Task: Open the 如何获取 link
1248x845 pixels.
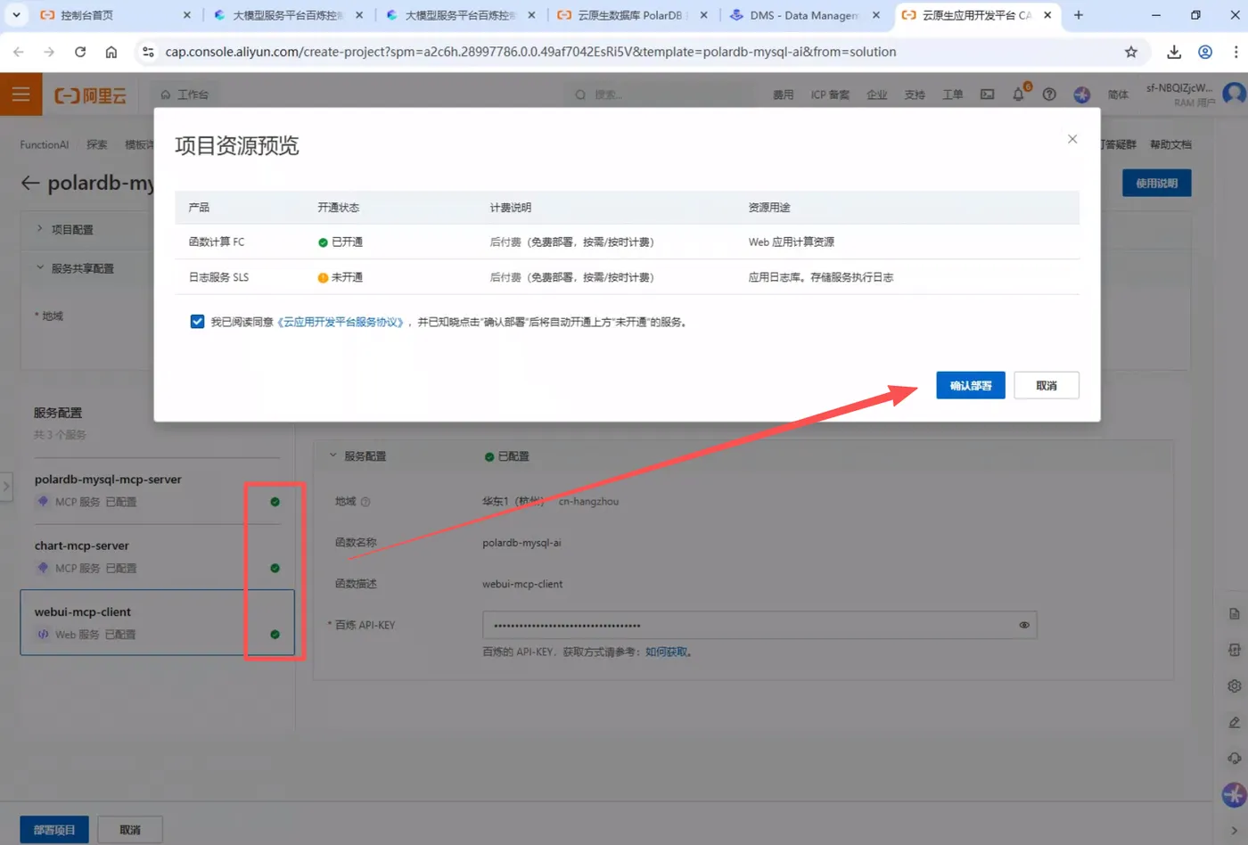Action: tap(667, 652)
